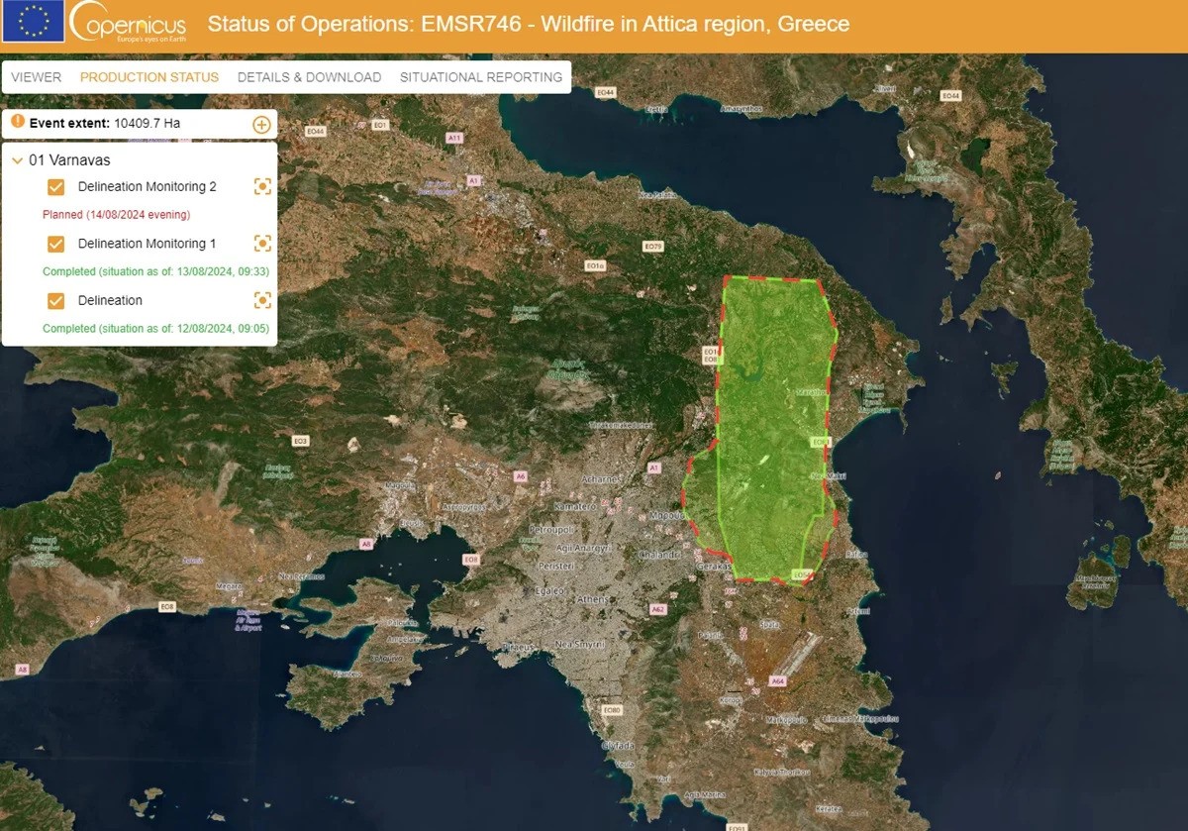Click 'Delineation Monitoring 1' label
The width and height of the screenshot is (1188, 831).
click(147, 243)
